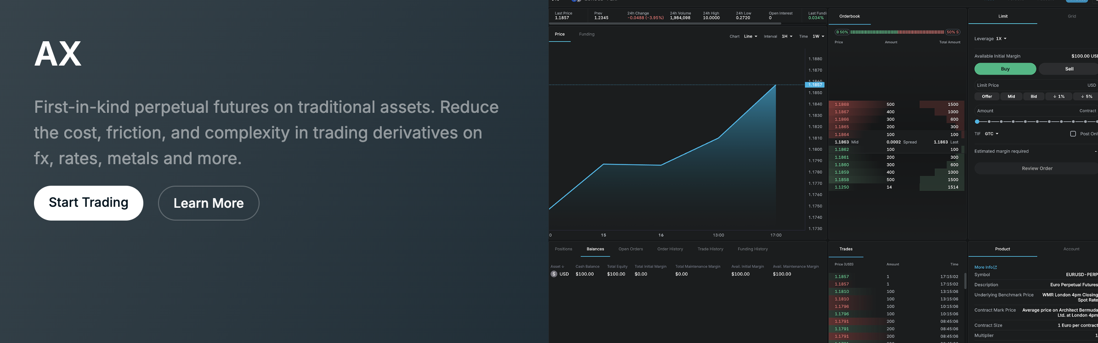Select the 1.1862 bid price row
Image resolution: width=1098 pixels, height=343 pixels.
[896, 149]
